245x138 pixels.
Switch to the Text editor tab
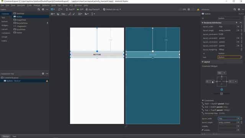[x=14, y=136]
